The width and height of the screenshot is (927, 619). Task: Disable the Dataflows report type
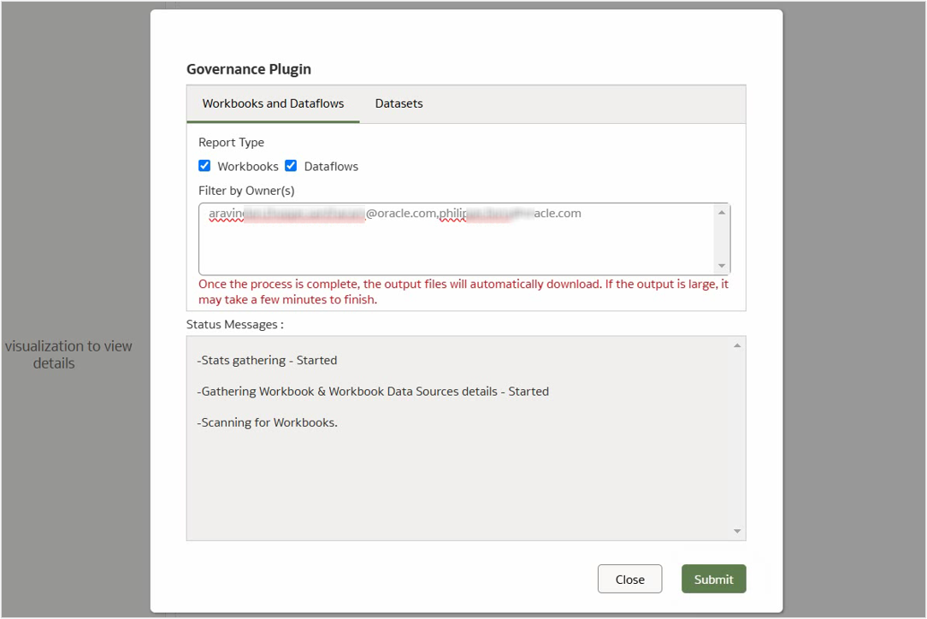(291, 165)
